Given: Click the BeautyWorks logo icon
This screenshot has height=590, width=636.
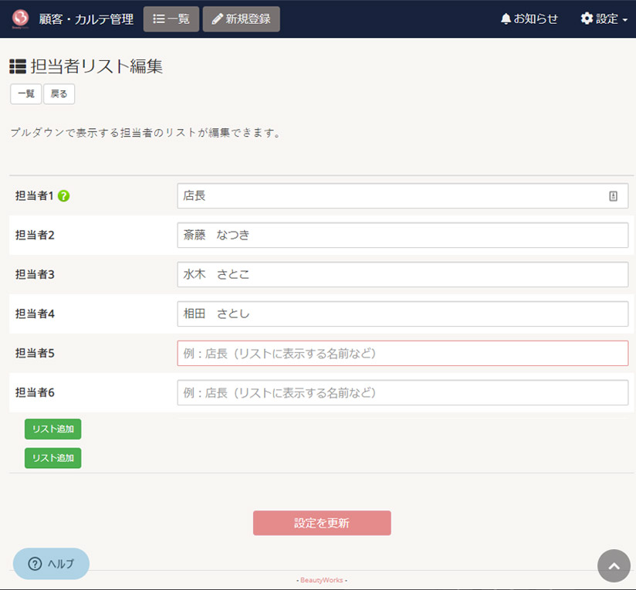Looking at the screenshot, I should click(20, 19).
